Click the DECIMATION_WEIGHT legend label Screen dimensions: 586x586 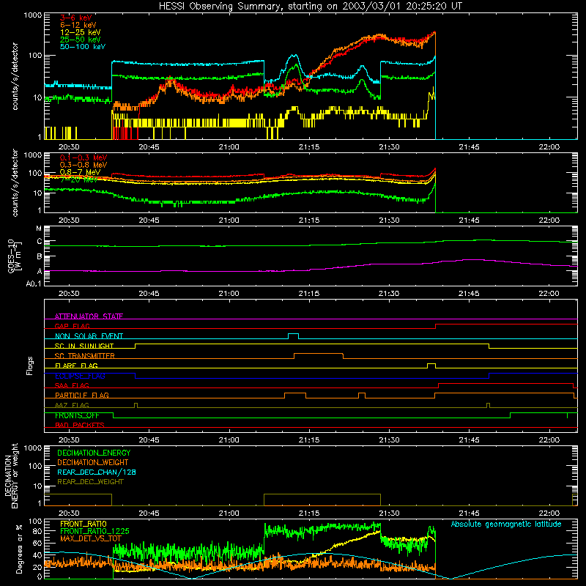(93, 462)
